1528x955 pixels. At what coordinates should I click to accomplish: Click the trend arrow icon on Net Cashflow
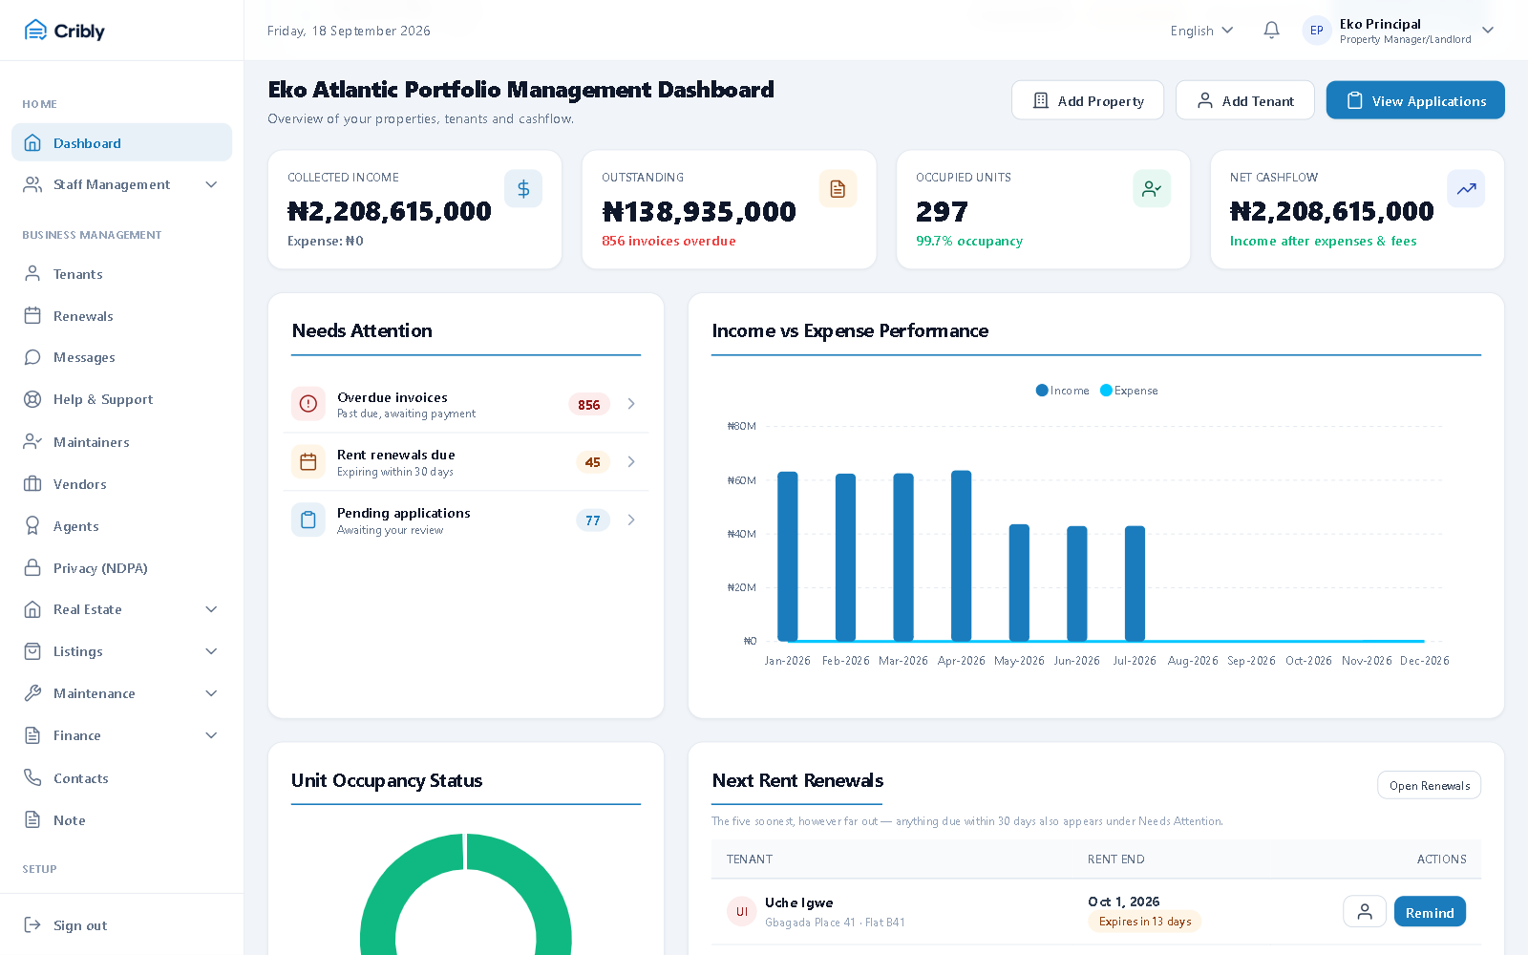point(1466,189)
